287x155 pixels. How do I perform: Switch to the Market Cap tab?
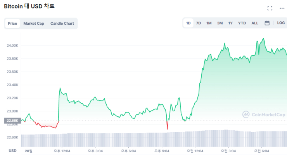[34, 24]
